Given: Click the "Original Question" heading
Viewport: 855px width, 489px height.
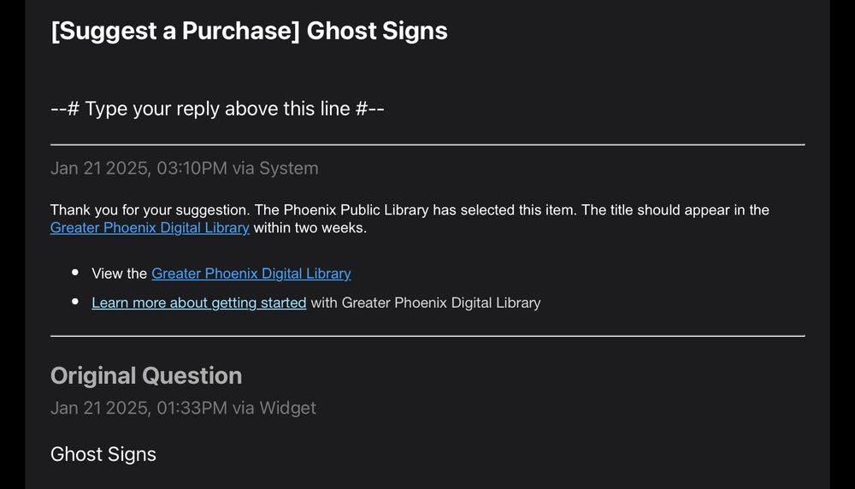Looking at the screenshot, I should coord(146,376).
